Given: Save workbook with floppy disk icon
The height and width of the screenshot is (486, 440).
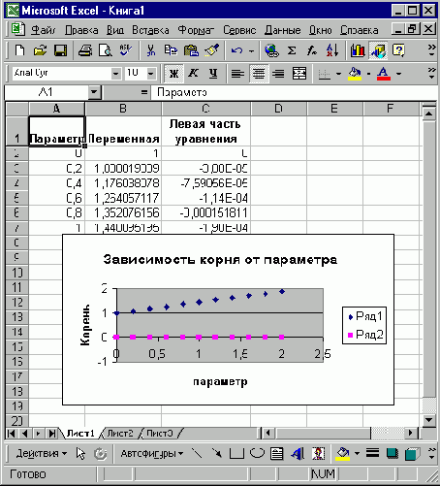Looking at the screenshot, I should click(60, 50).
